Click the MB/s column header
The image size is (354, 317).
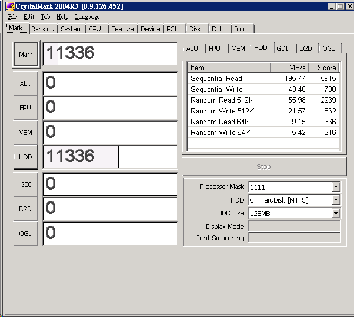(x=290, y=68)
